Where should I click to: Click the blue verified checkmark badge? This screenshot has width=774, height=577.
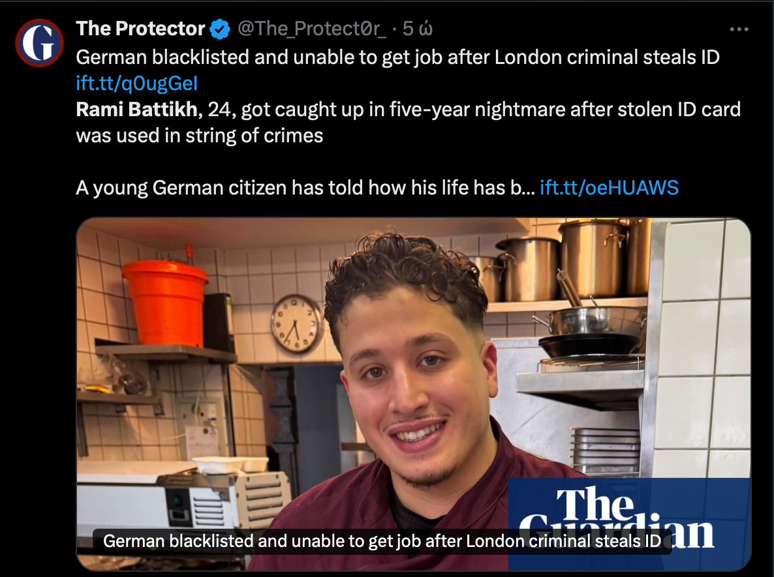[220, 29]
